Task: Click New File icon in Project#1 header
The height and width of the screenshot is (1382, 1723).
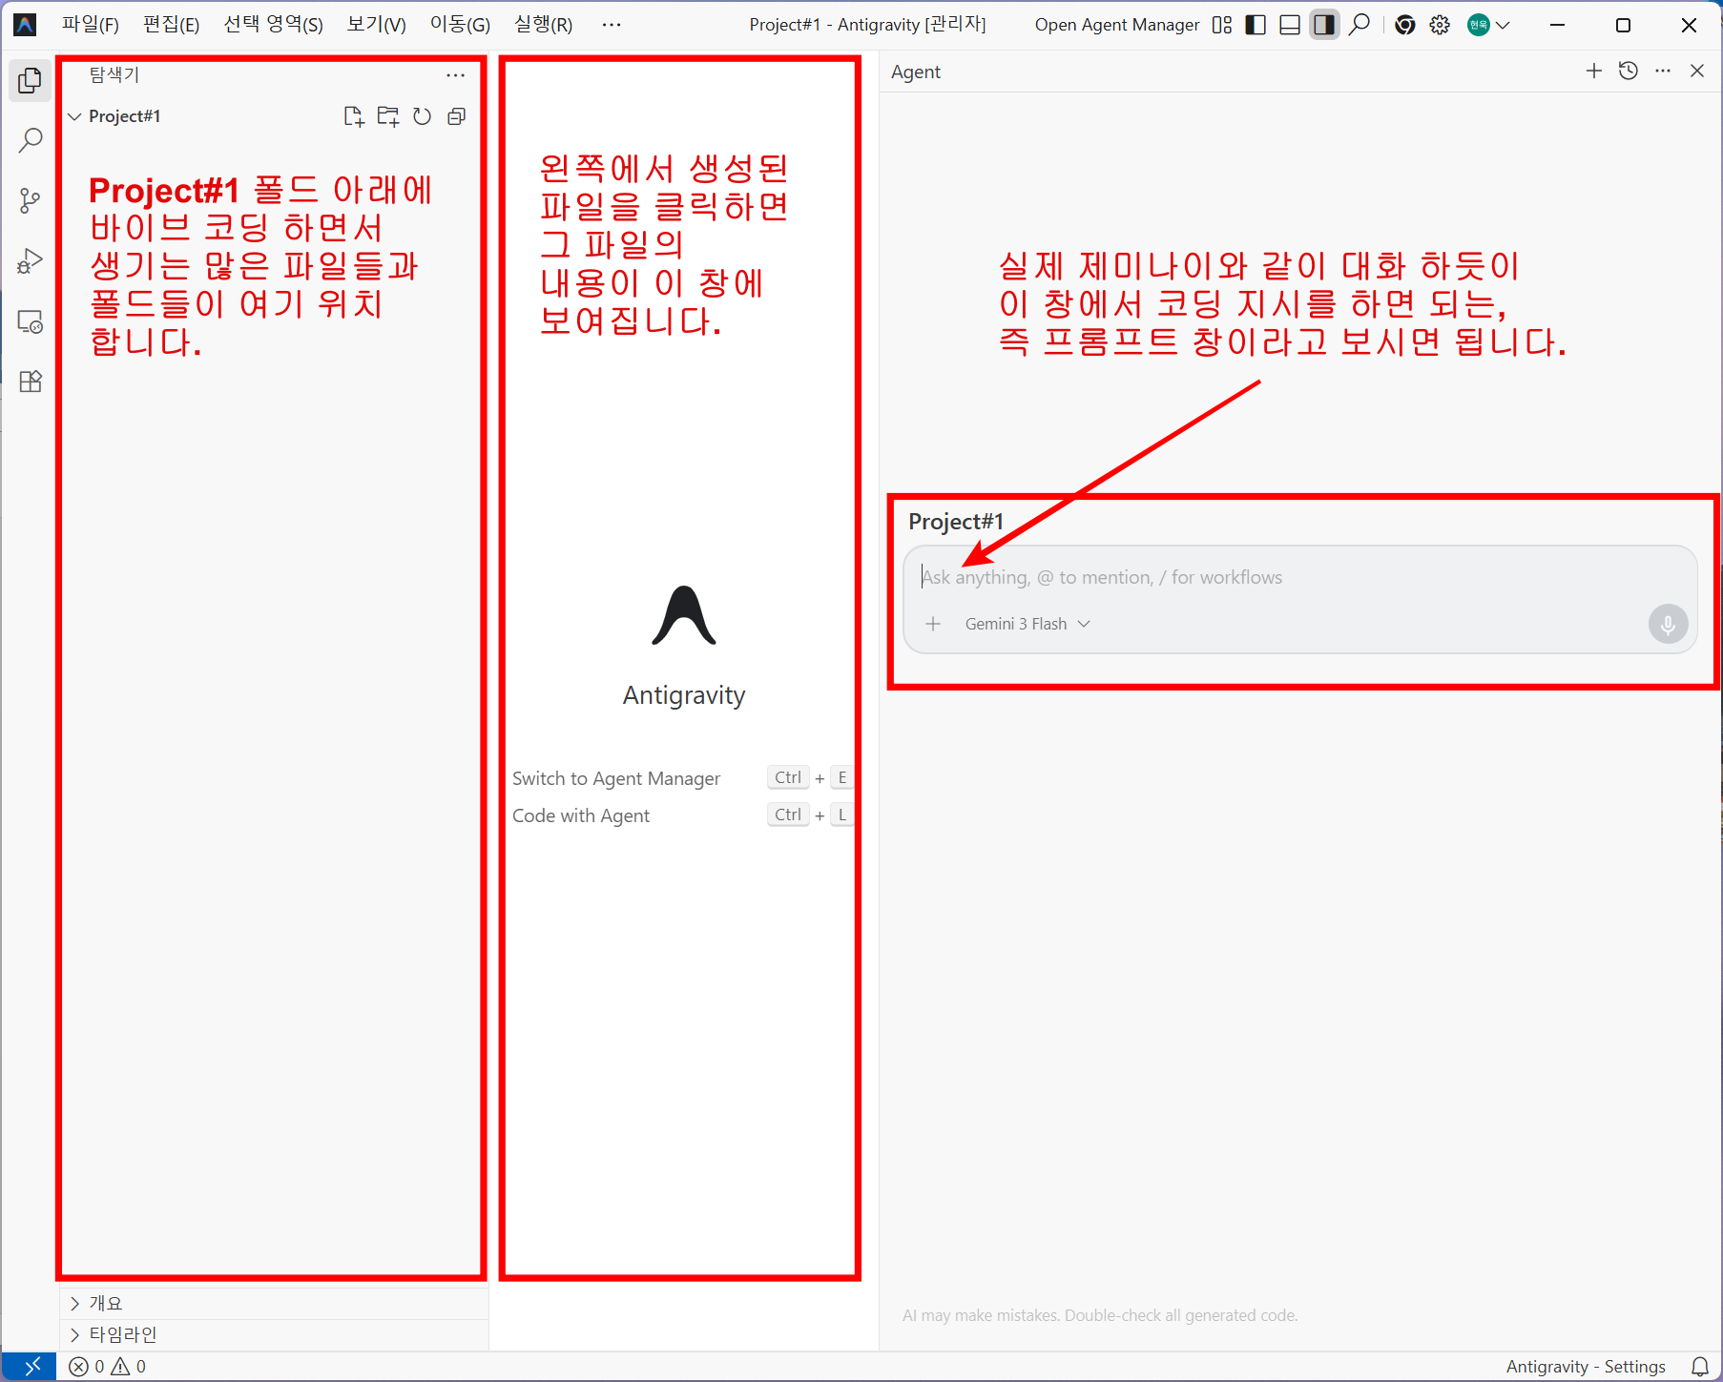Action: click(x=354, y=116)
